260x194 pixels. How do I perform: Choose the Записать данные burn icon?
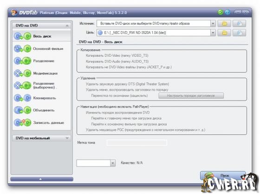(x=23, y=122)
